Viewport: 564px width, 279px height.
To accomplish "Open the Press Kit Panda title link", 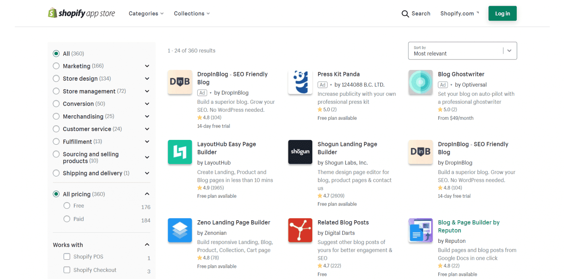I will tap(338, 74).
